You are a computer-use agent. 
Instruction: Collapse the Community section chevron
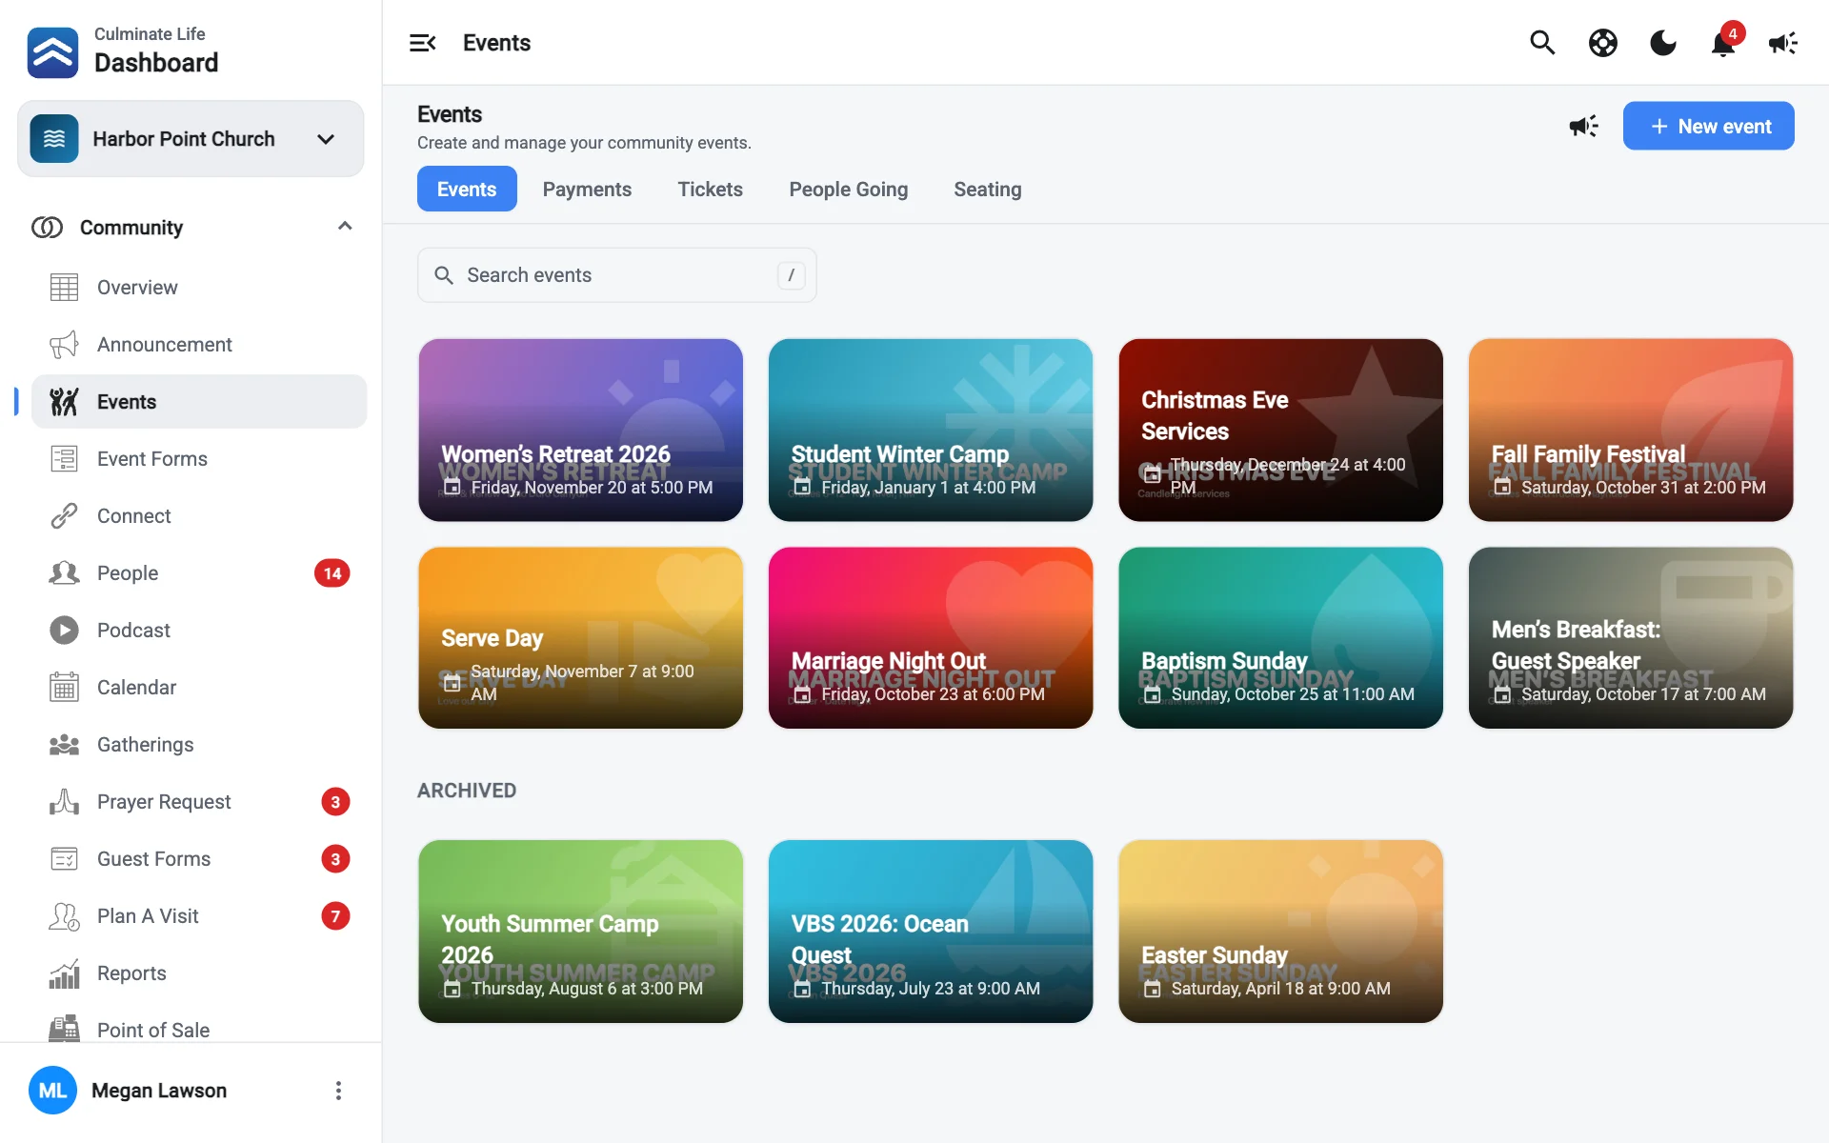[345, 227]
